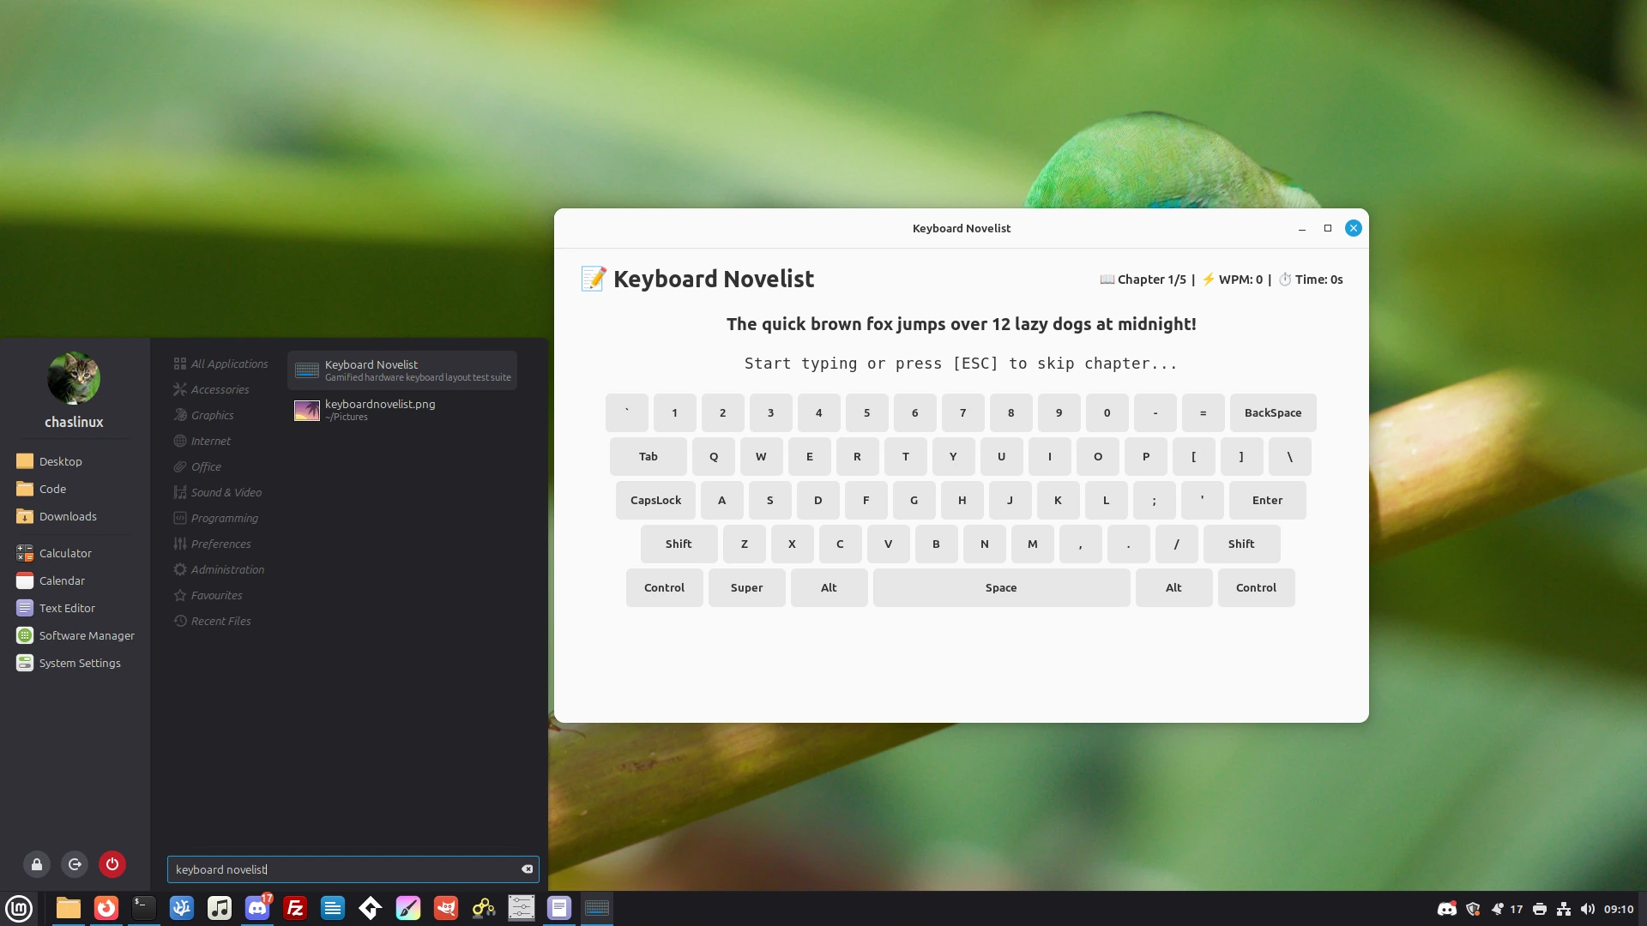This screenshot has height=926, width=1647.
Task: Open the volume tray icon
Action: pos(1588,909)
